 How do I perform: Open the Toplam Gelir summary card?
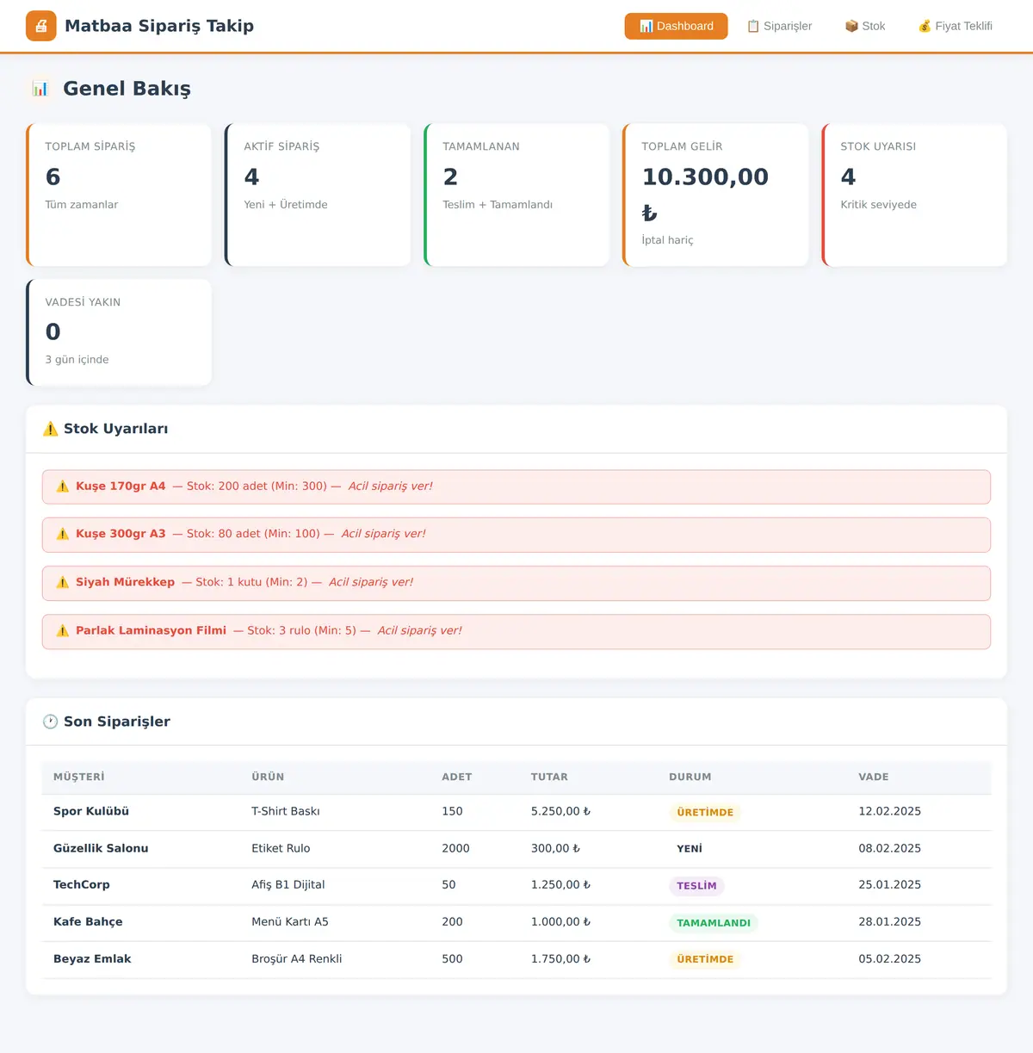715,195
